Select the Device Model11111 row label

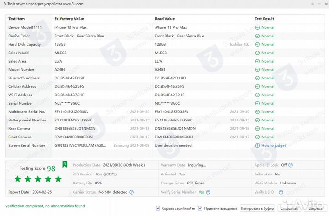coord(25,27)
